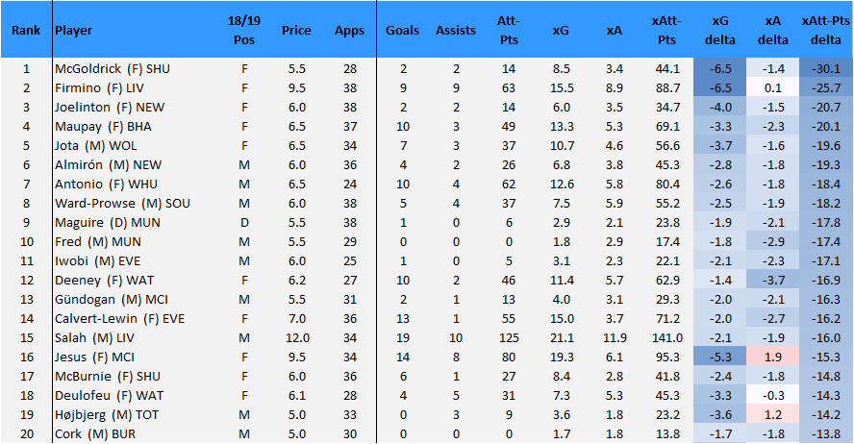Select Salah's price cell showing 12.0
Image resolution: width=854 pixels, height=444 pixels.
(297, 338)
